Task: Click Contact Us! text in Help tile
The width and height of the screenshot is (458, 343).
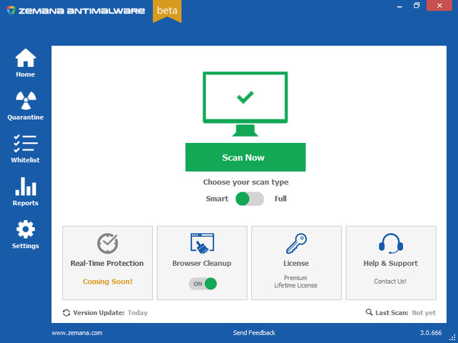Action: [x=390, y=282]
